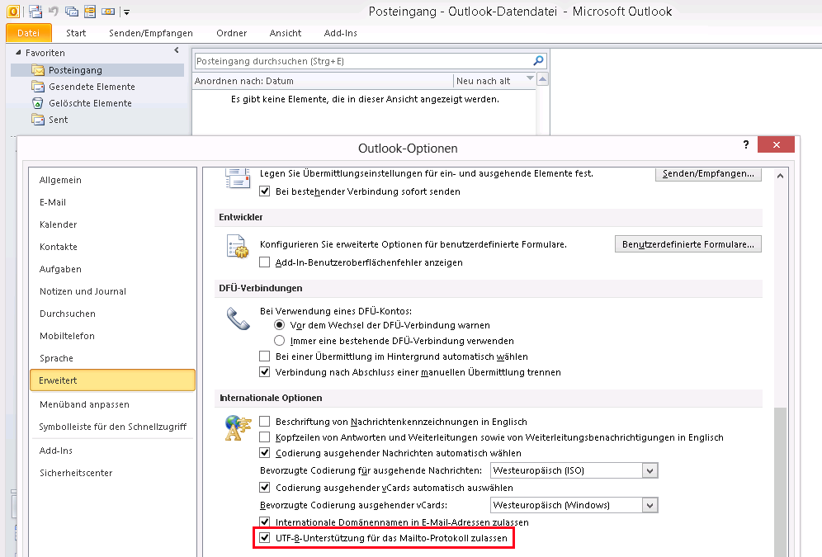Screen dimensions: 822x557
Task: Uncheck UTF-8-Unterstützung für das Mailto-Protokoll
Action: point(265,538)
